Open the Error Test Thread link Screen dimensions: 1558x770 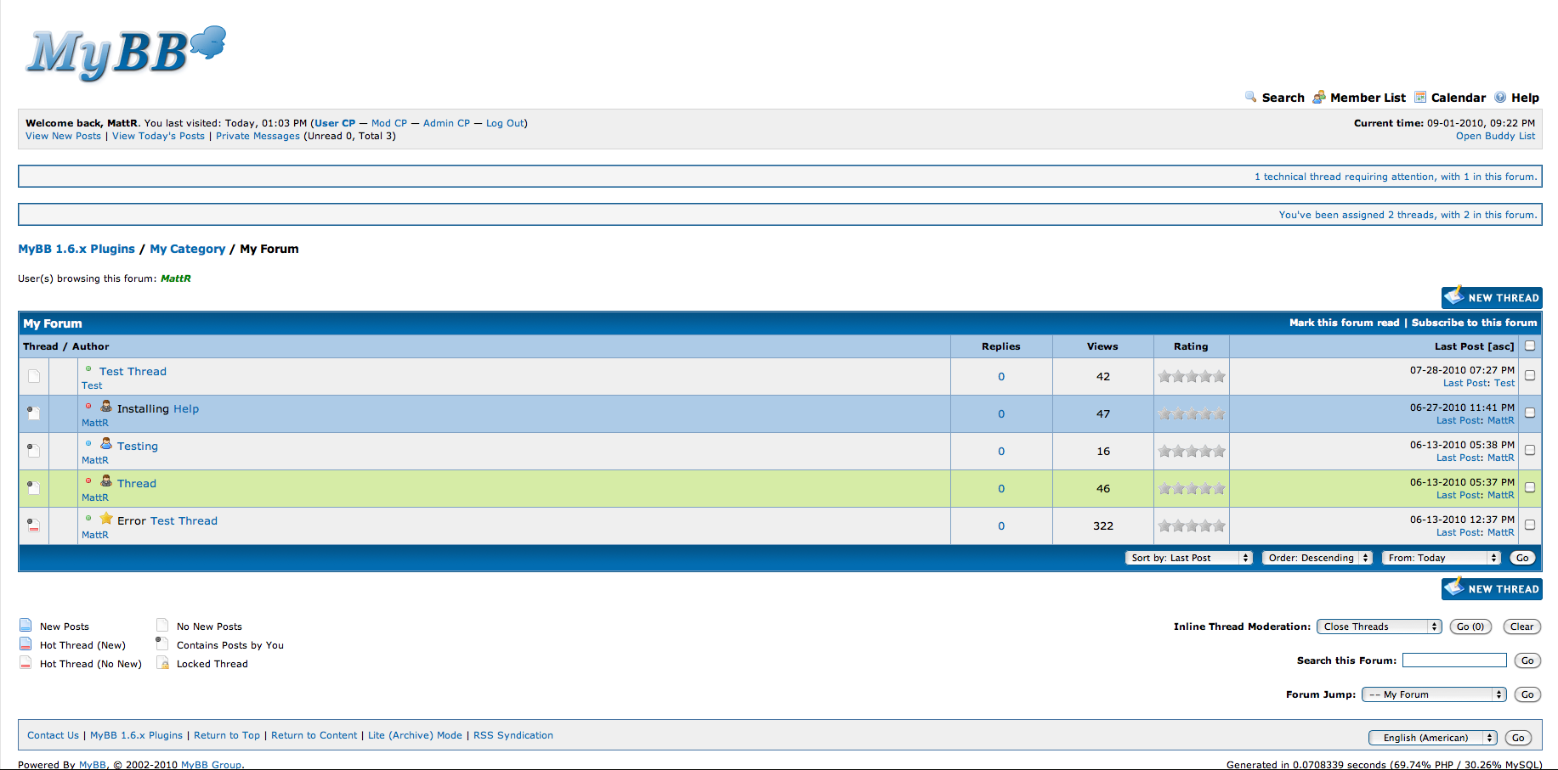(184, 520)
